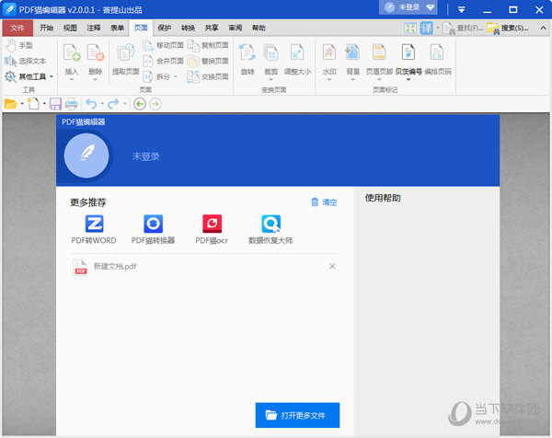The image size is (552, 438).
Task: Remove 新建文档.pdf from recent list
Action: click(x=332, y=267)
